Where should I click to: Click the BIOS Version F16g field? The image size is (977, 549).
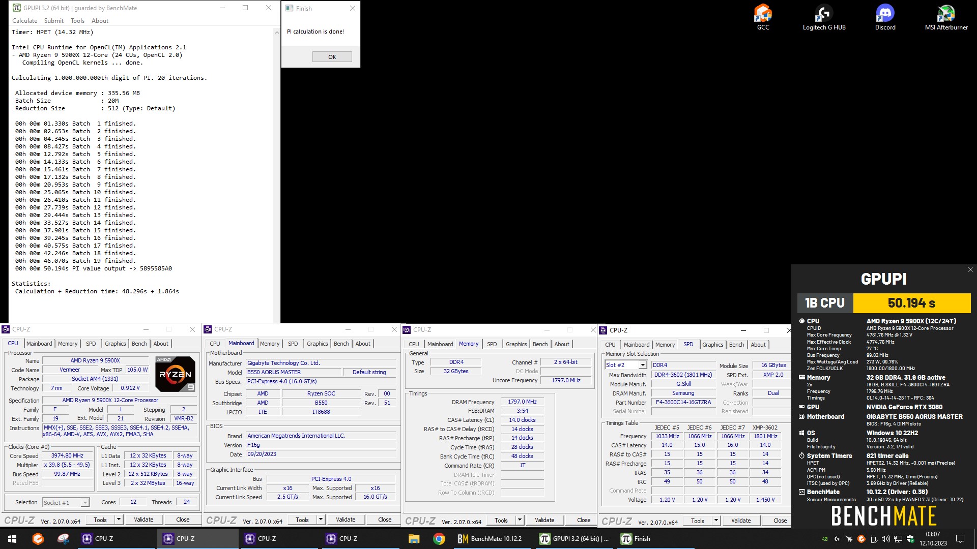click(321, 445)
